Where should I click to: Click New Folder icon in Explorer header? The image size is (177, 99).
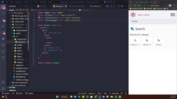click(x=21, y=10)
